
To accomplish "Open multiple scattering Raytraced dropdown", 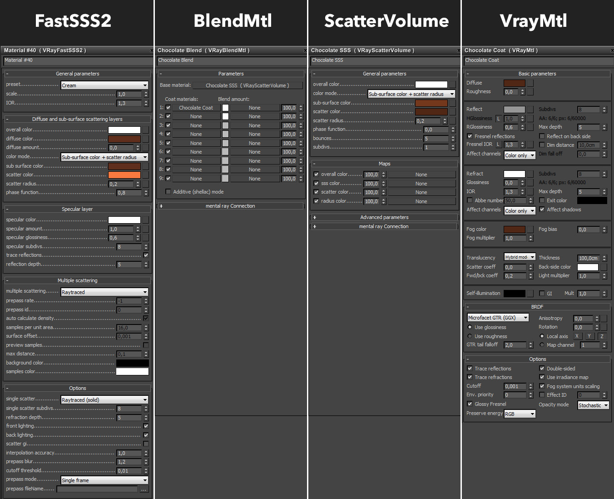I will coord(104,292).
